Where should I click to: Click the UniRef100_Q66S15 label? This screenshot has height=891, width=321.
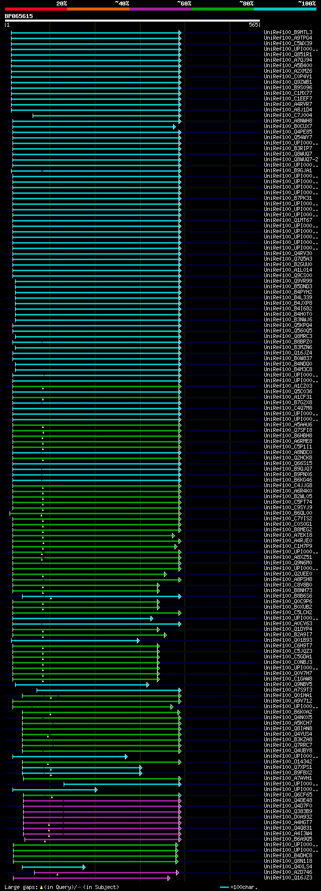tap(288, 464)
